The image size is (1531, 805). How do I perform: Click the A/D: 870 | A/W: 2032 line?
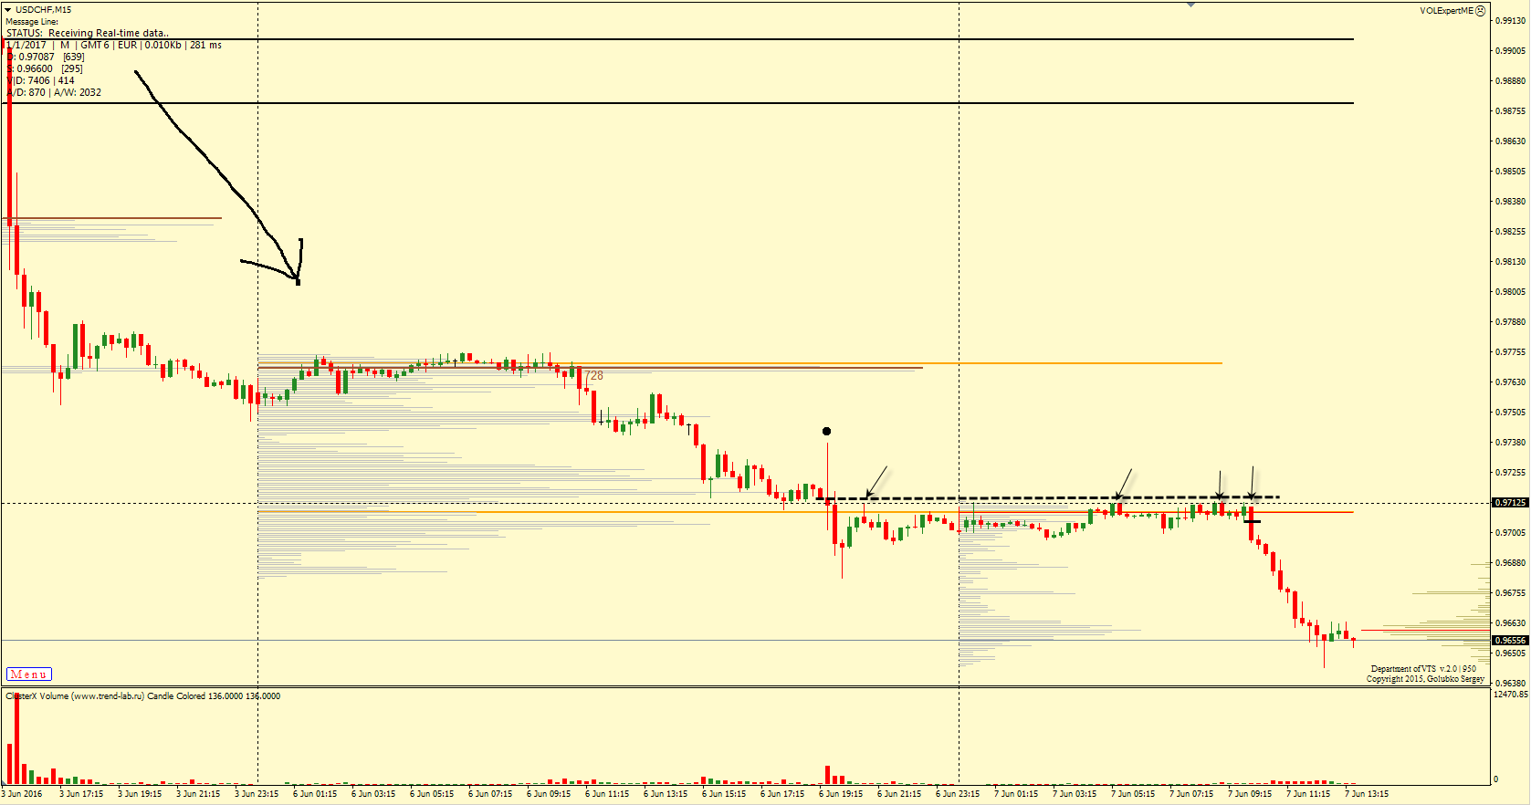pyautogui.click(x=55, y=92)
